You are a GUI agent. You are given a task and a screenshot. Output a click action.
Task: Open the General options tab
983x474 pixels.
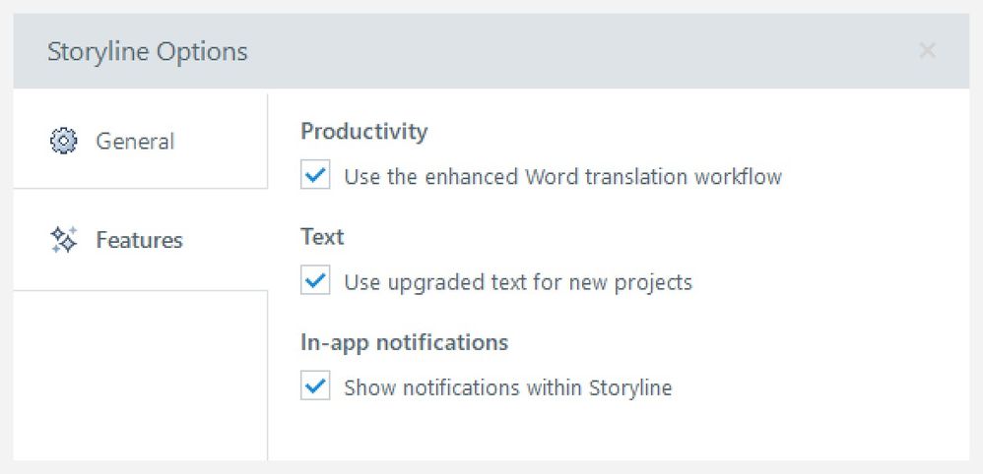point(134,142)
